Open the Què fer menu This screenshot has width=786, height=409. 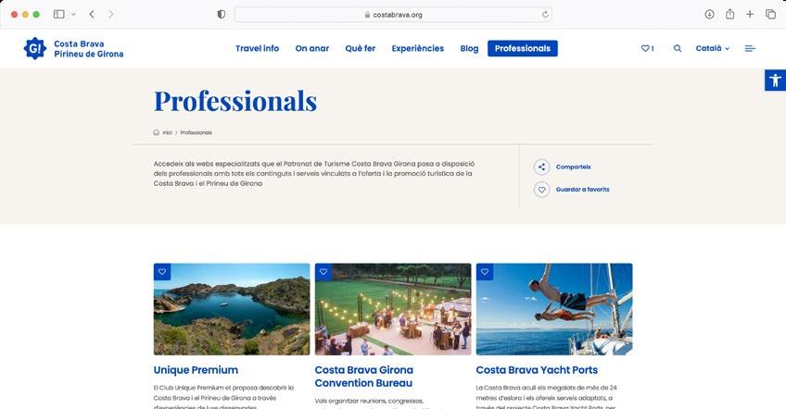coord(361,48)
